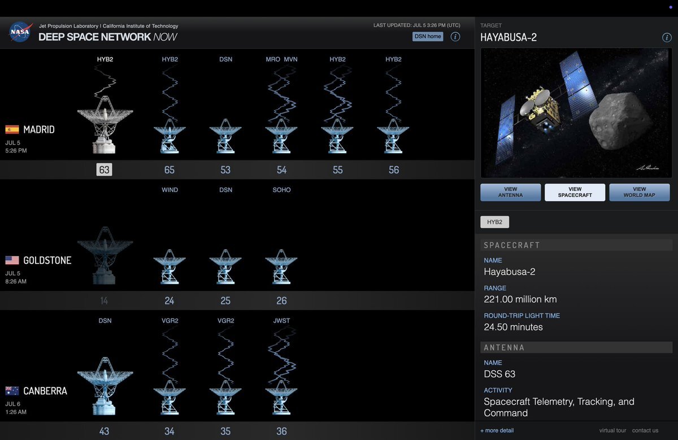Select Madrid antenna dish 63
Image resolution: width=678 pixels, height=440 pixels.
(105, 124)
